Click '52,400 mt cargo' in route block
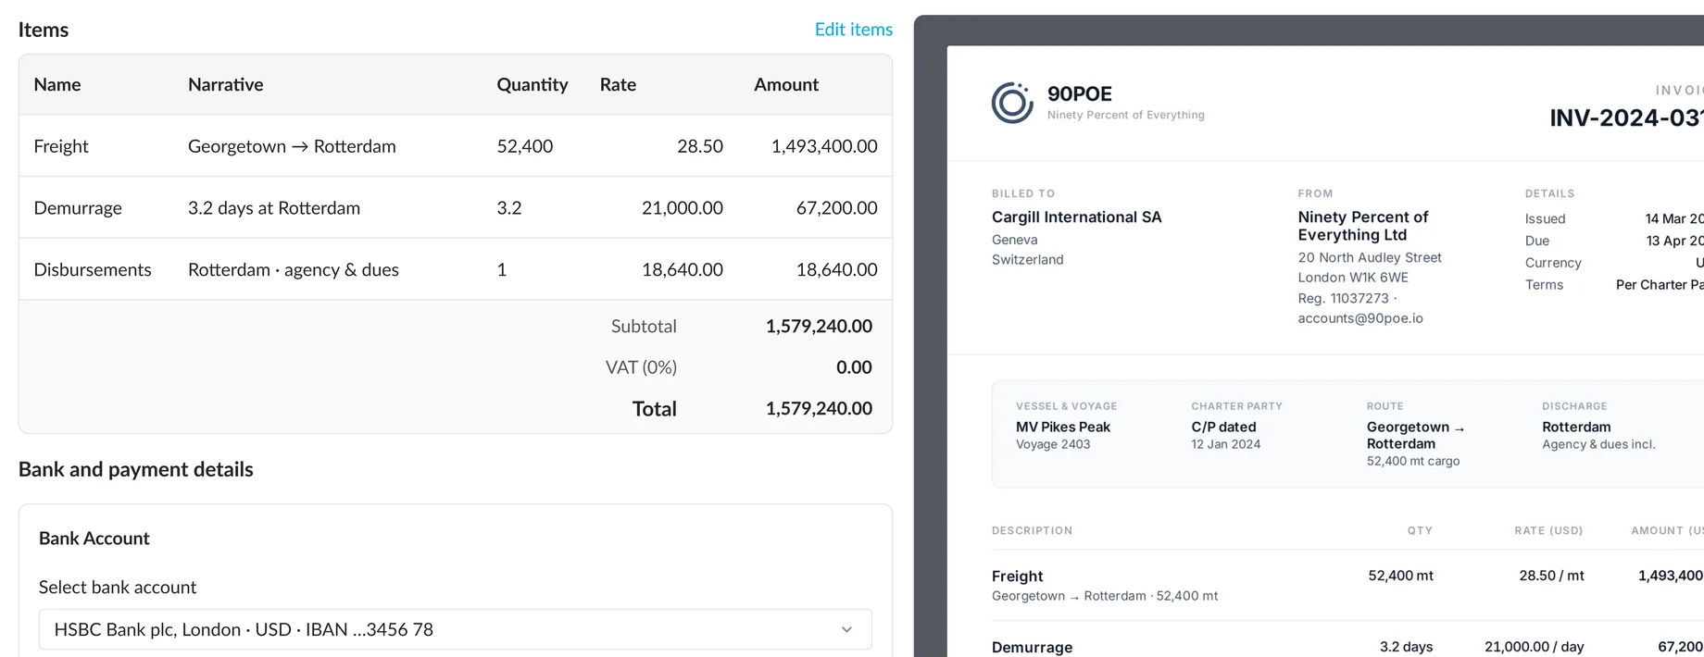 click(1413, 461)
